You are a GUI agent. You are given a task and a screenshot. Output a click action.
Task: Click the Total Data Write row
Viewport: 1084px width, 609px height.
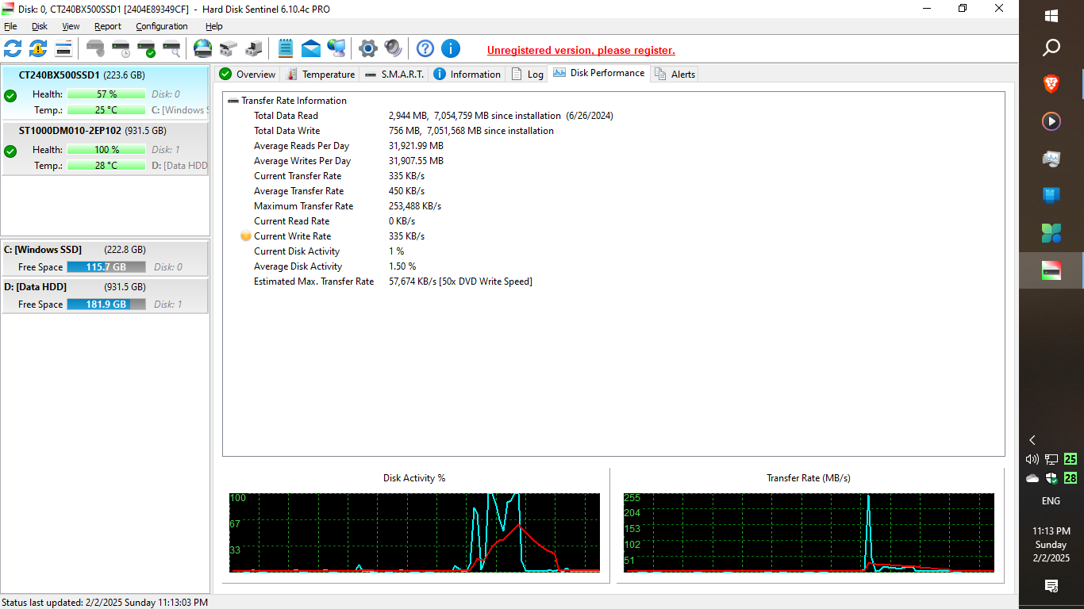coord(404,131)
